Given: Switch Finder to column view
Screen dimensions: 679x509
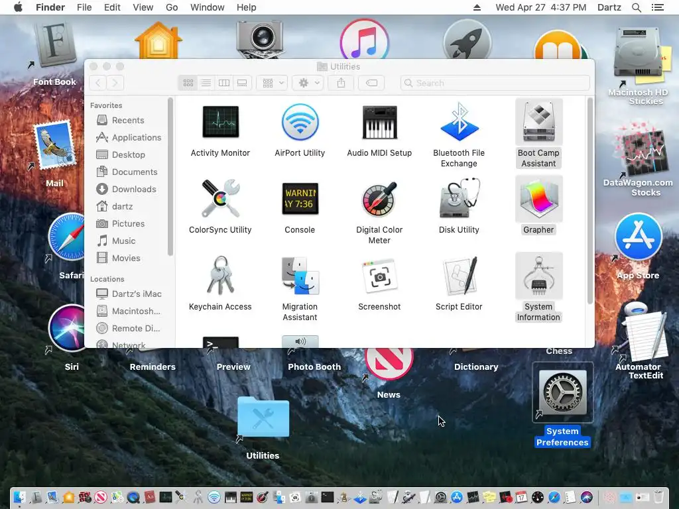Looking at the screenshot, I should point(224,83).
